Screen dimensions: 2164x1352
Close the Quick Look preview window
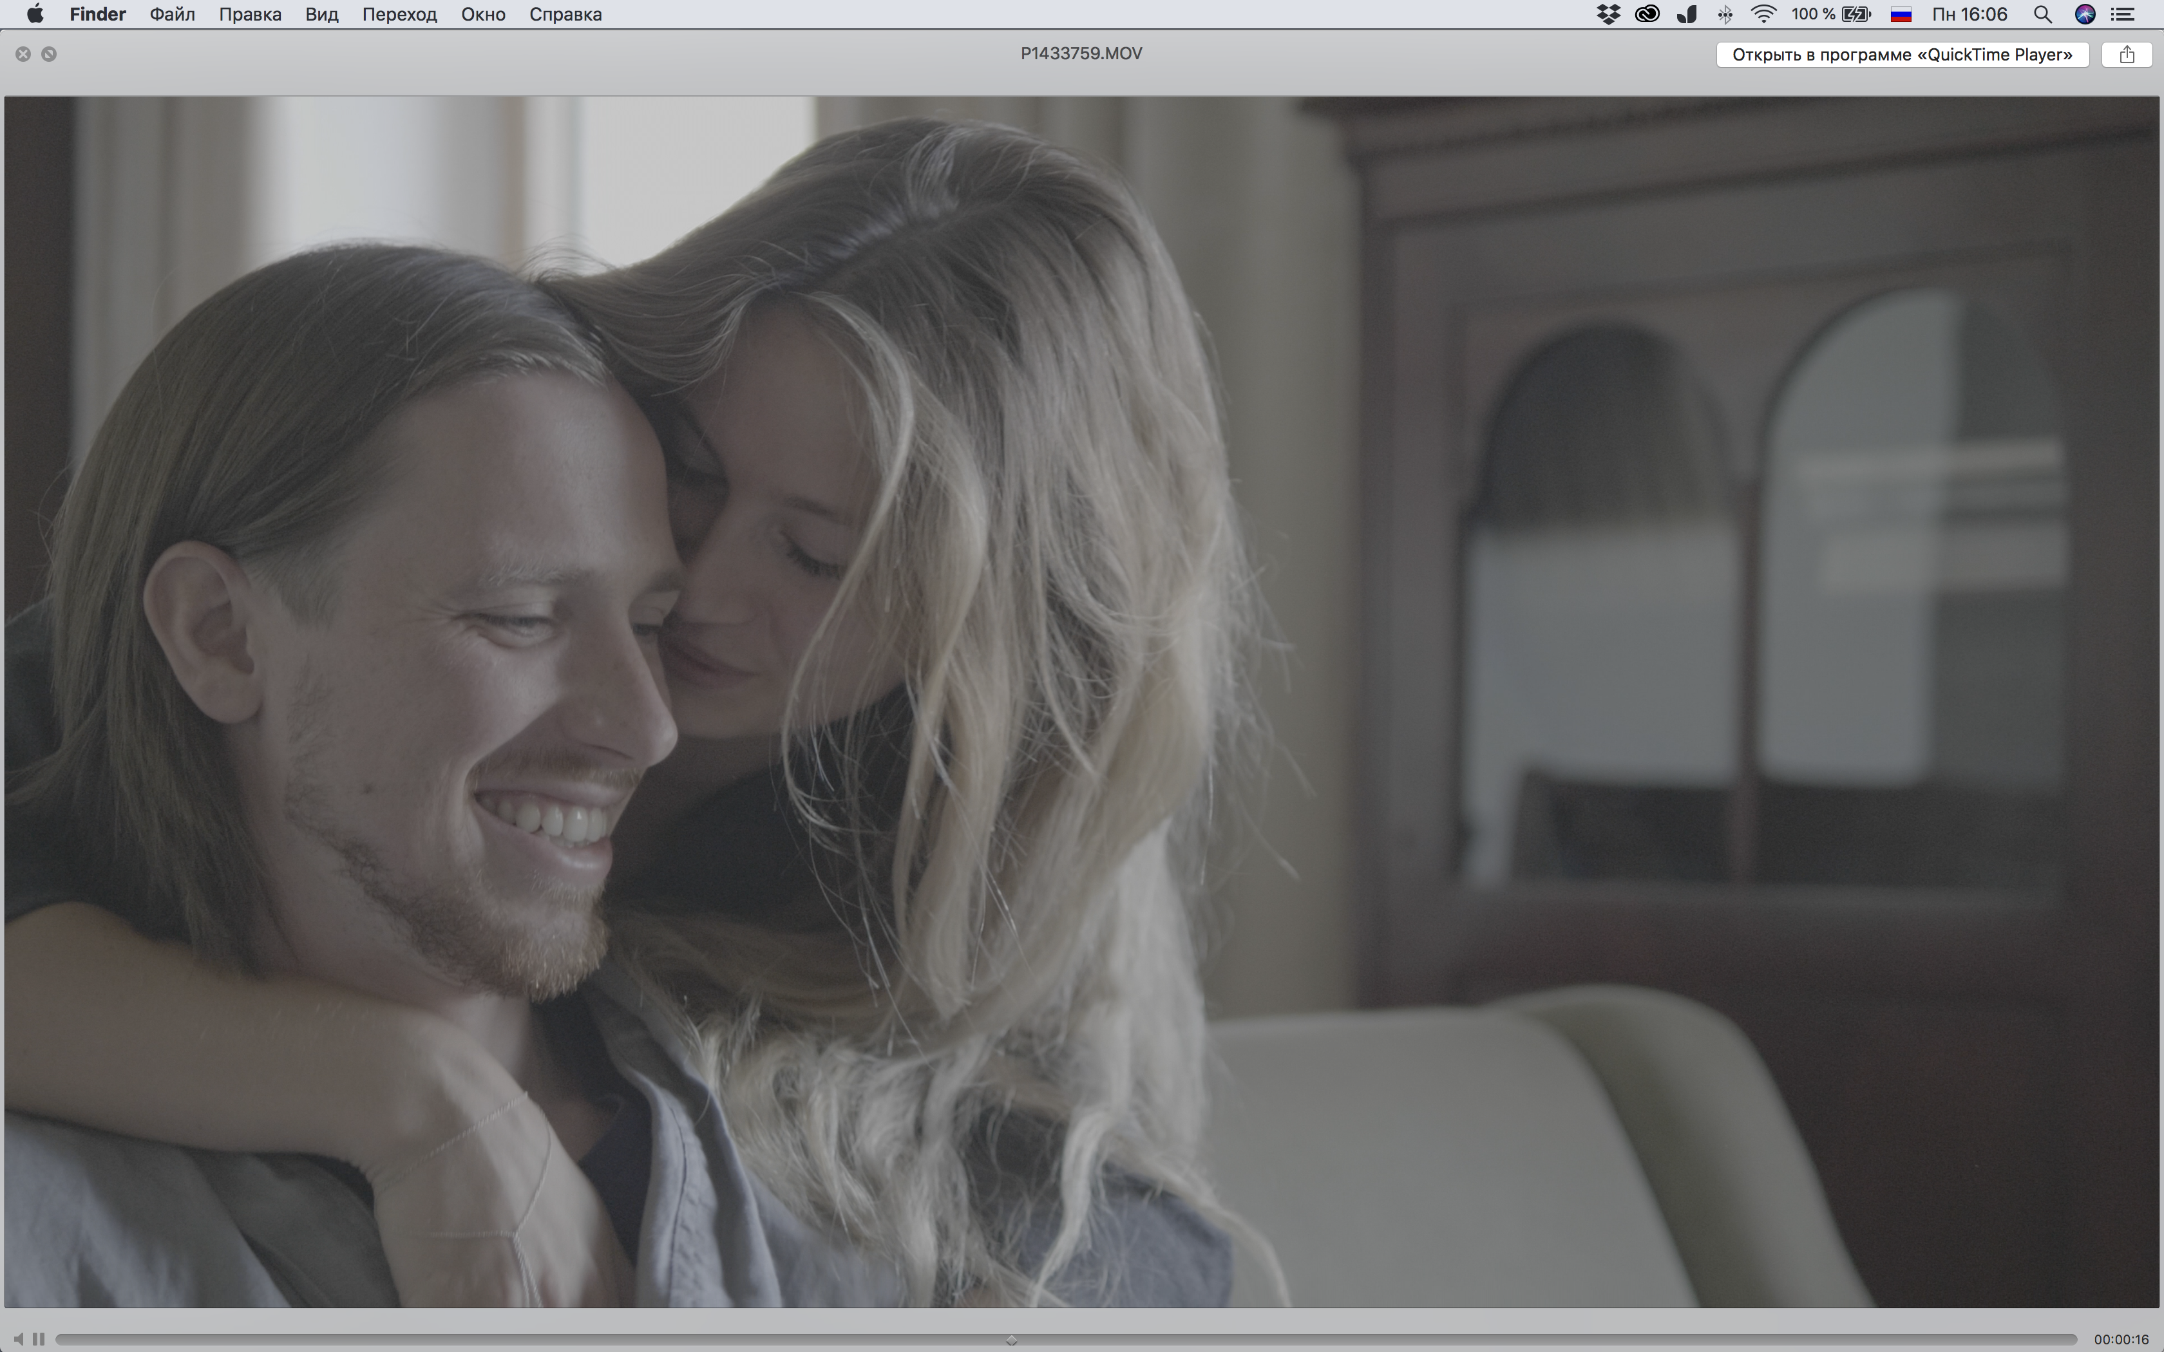[x=23, y=55]
